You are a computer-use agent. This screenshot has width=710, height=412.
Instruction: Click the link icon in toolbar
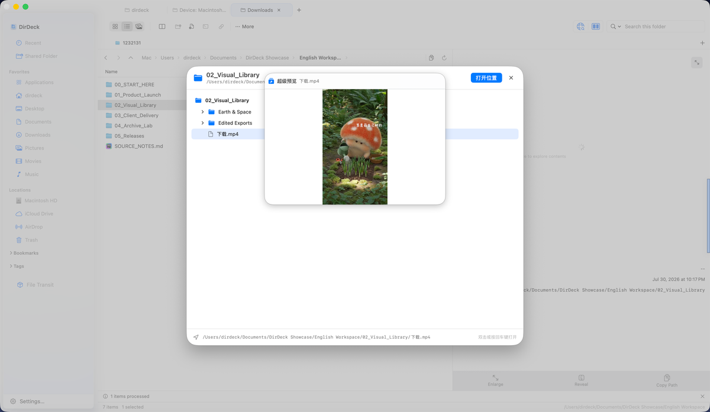221,27
